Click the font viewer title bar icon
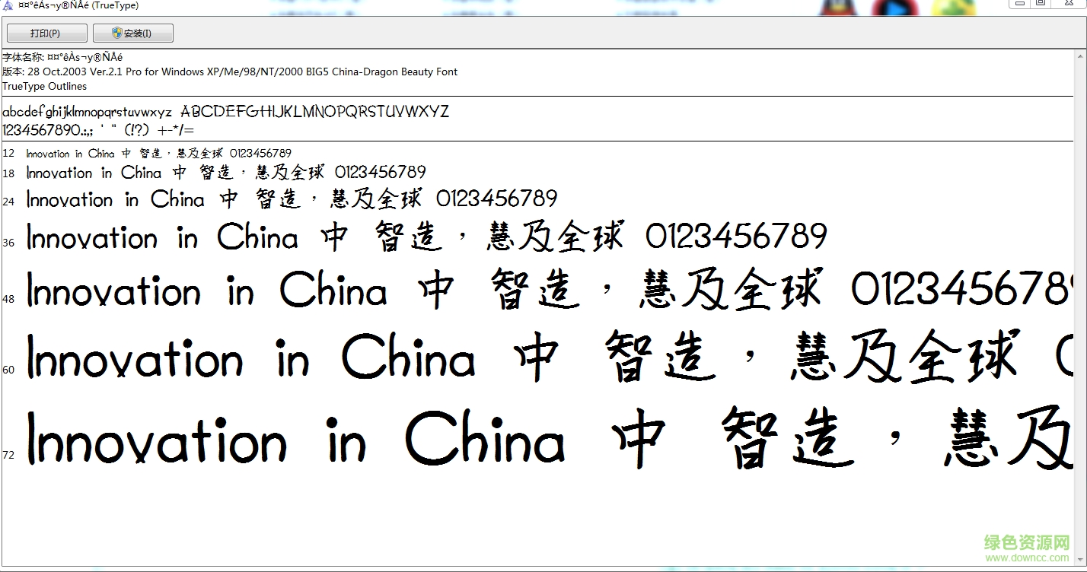The width and height of the screenshot is (1087, 572). coord(7,6)
